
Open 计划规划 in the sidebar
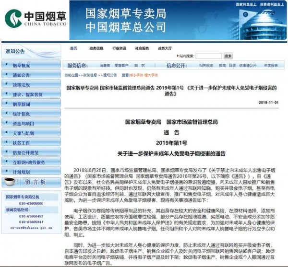click(x=31, y=171)
